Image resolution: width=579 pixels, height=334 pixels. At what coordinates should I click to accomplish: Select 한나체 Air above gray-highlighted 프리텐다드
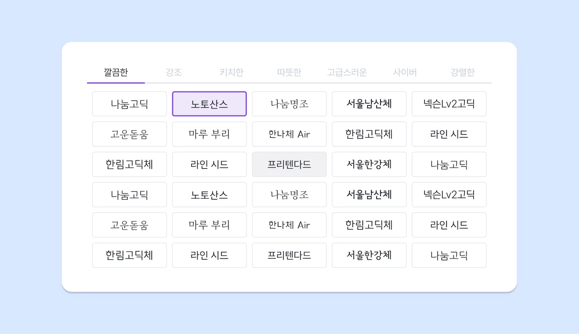click(x=289, y=134)
